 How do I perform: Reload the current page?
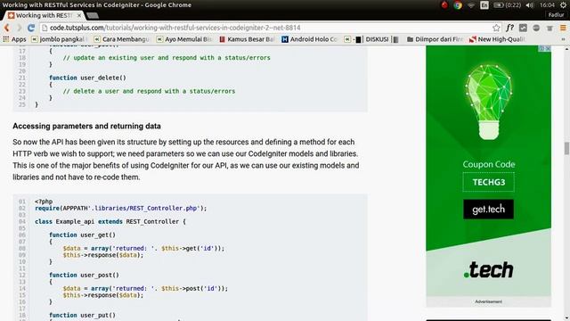tap(31, 28)
